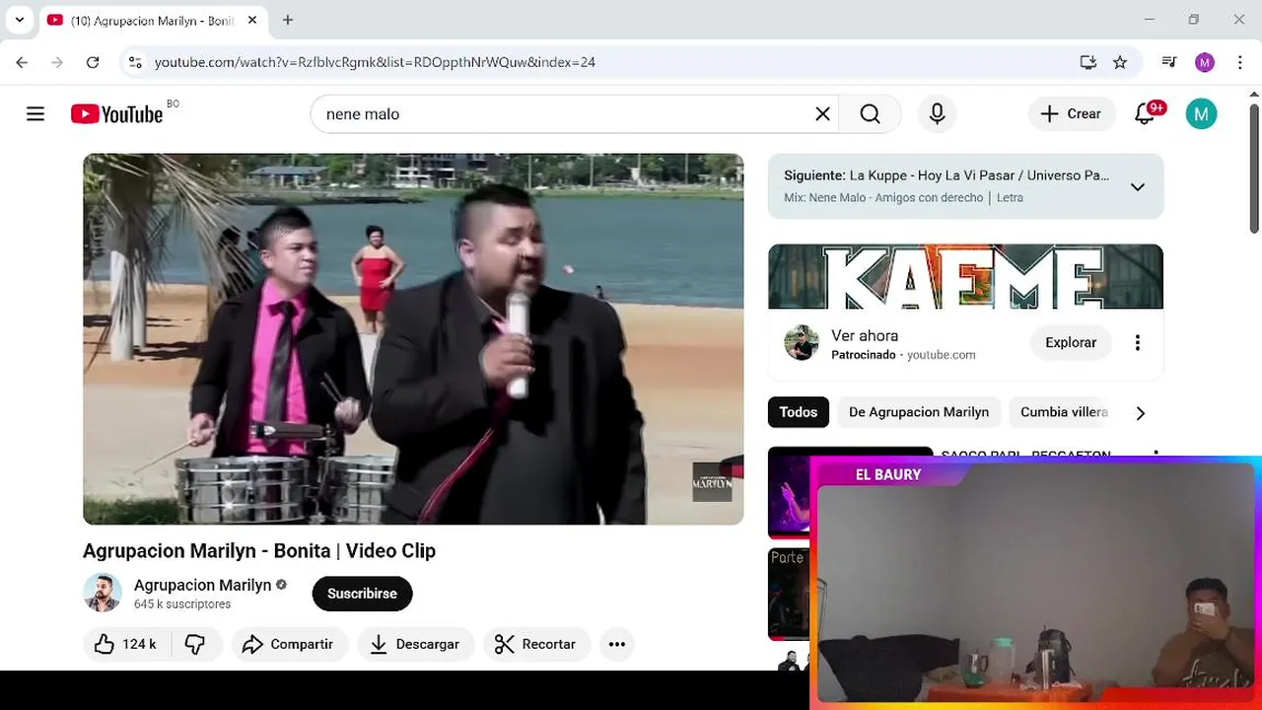Open Chrome profile avatar
The image size is (1262, 710).
pos(1205,62)
